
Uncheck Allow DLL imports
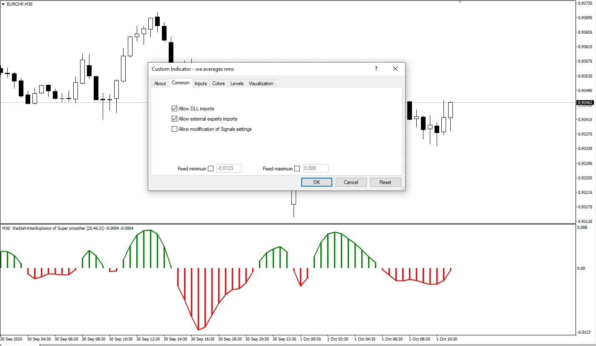pos(174,109)
